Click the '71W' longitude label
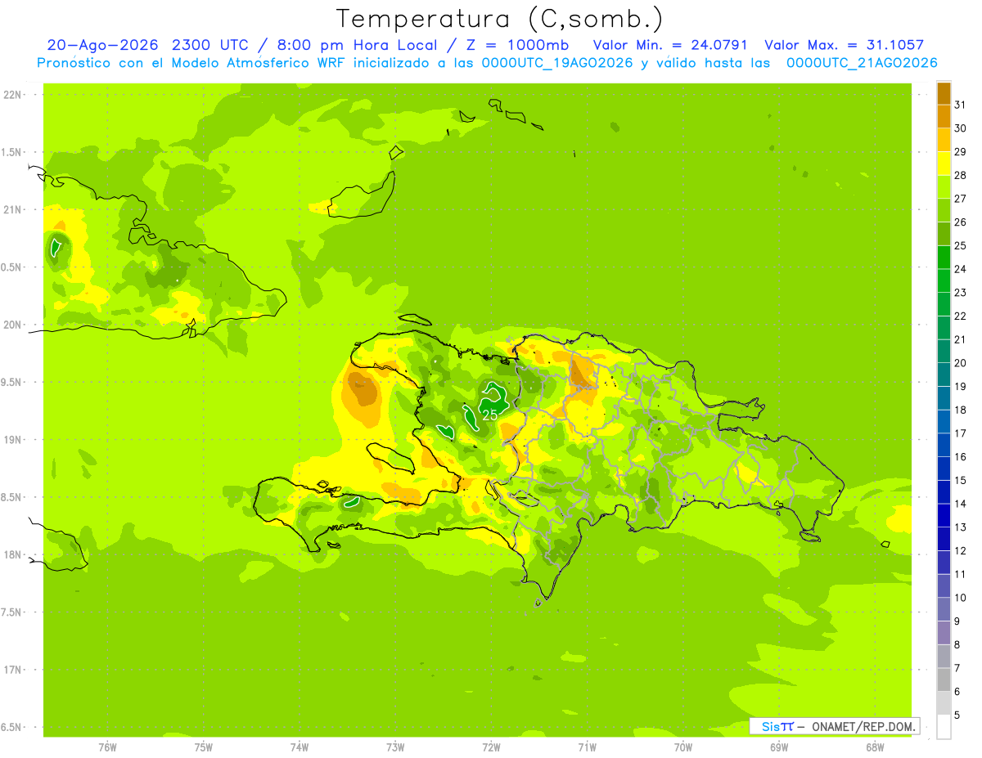Image resolution: width=982 pixels, height=758 pixels. (587, 747)
